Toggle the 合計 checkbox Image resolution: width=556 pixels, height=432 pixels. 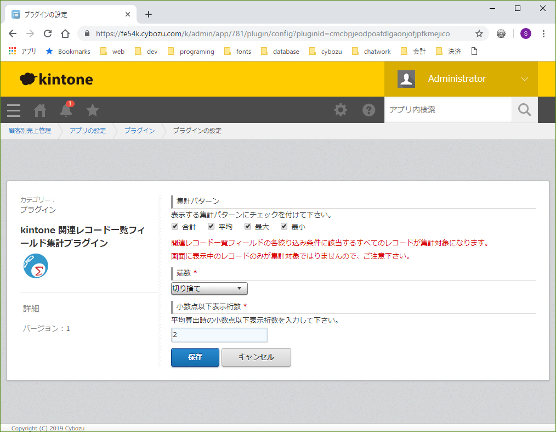[175, 226]
